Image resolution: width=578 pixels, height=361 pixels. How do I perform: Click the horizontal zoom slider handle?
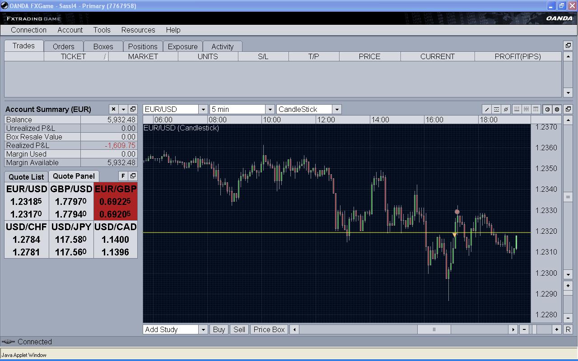534,329
